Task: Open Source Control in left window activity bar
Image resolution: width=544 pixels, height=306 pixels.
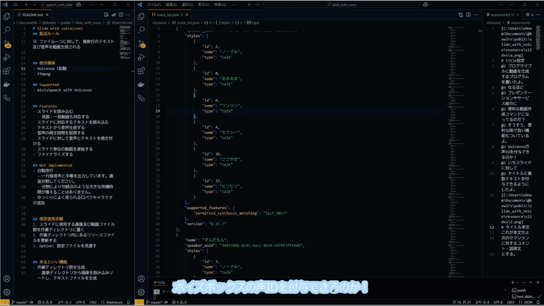Action: pyautogui.click(x=7, y=44)
